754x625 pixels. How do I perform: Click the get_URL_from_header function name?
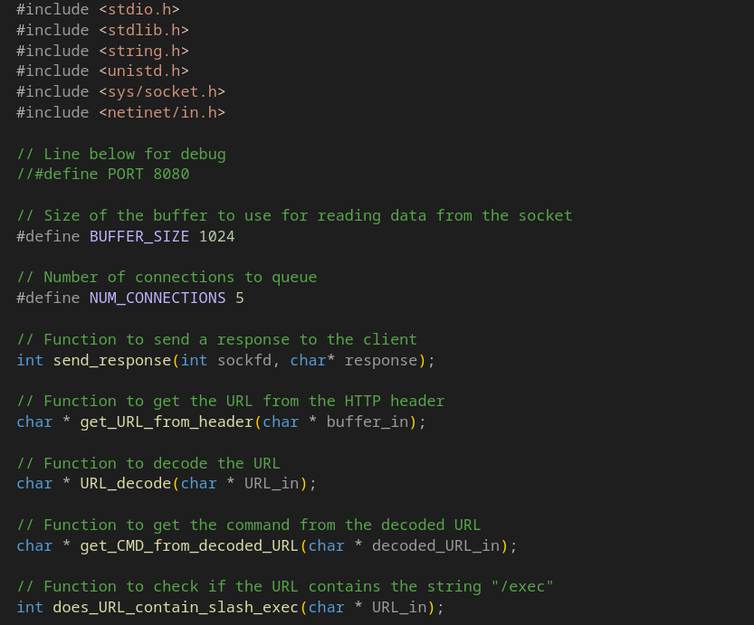(167, 422)
